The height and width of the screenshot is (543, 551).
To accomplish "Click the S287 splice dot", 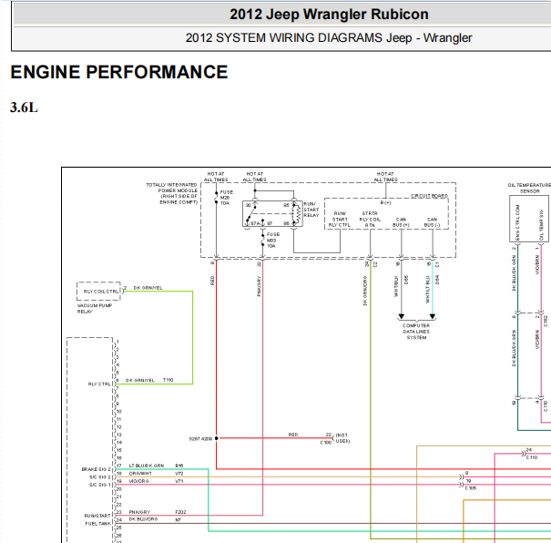I will click(217, 438).
